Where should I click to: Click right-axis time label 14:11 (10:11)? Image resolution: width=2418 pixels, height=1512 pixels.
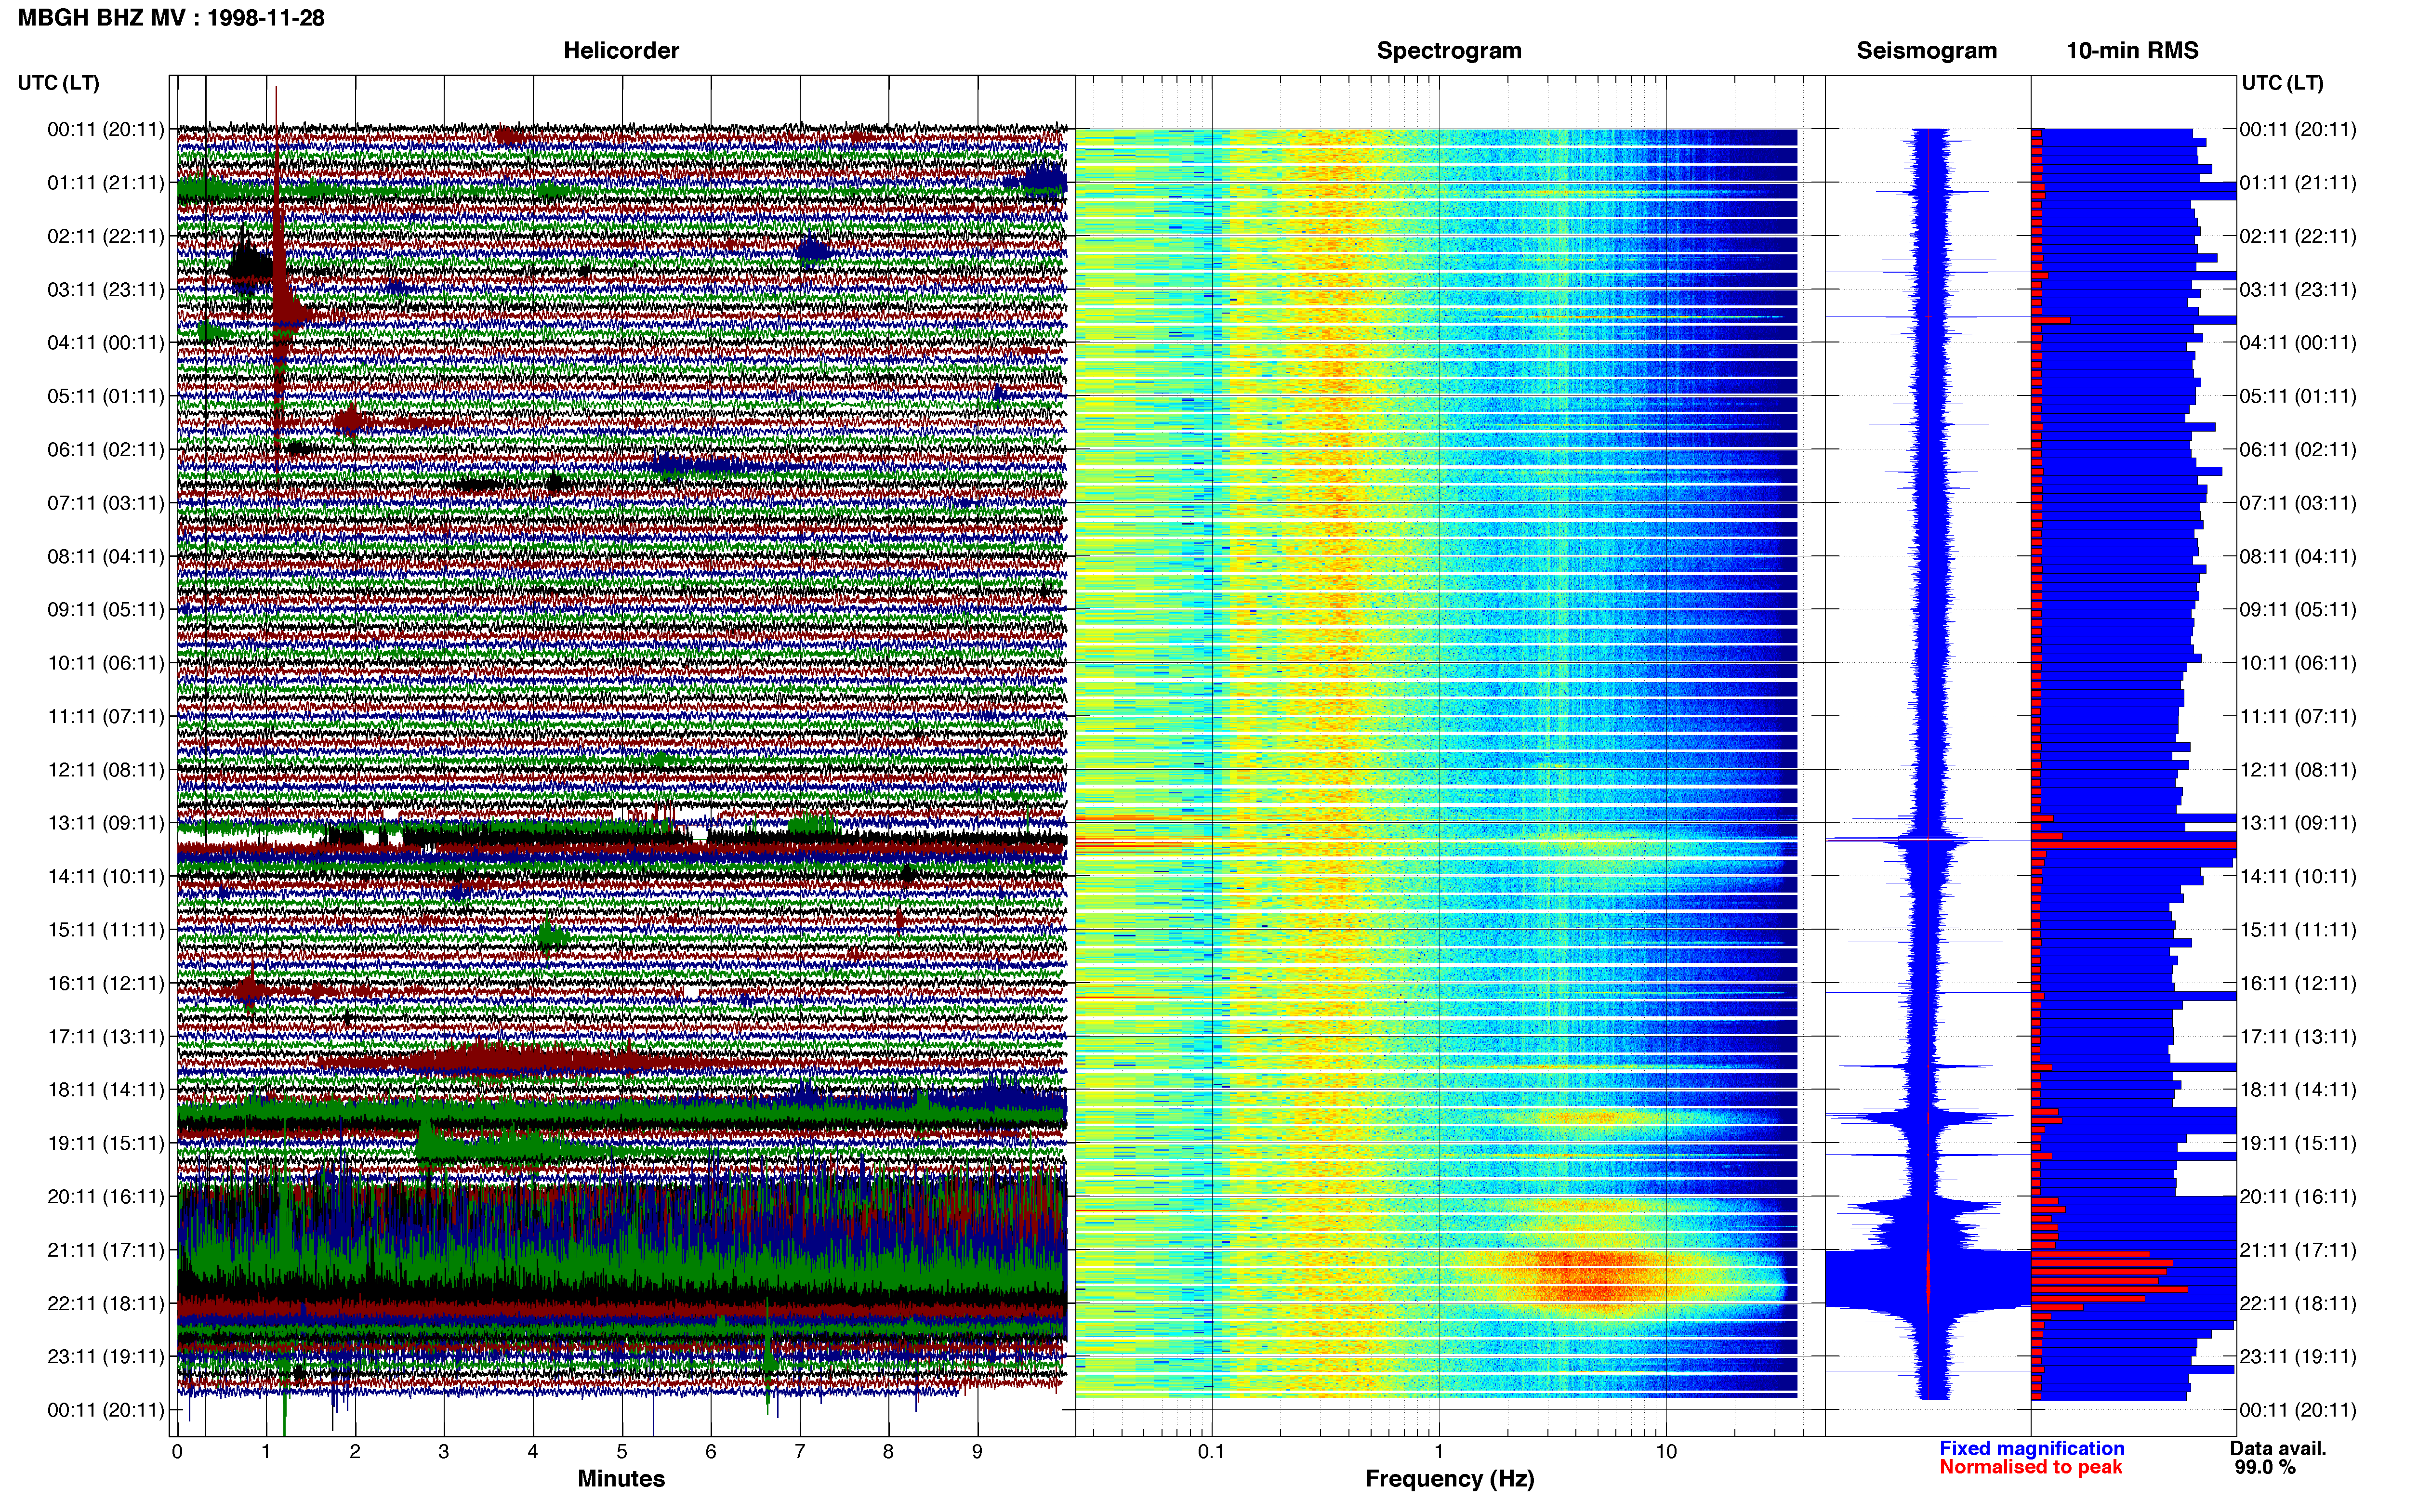2298,877
